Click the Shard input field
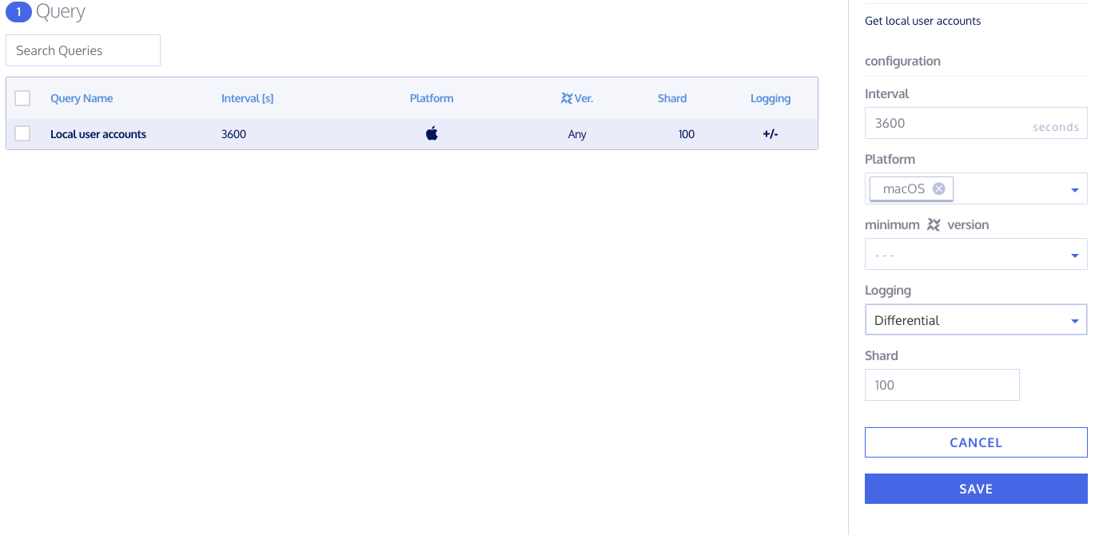The image size is (1095, 535). point(942,385)
